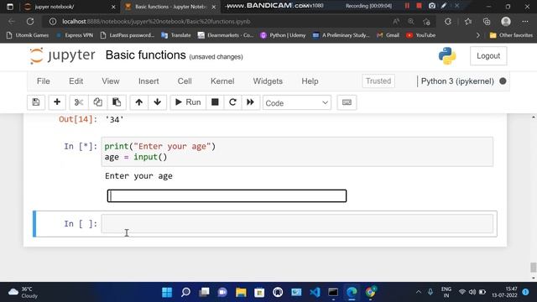Open taskbar Search magnifier
537x302 pixels.
pyautogui.click(x=185, y=292)
